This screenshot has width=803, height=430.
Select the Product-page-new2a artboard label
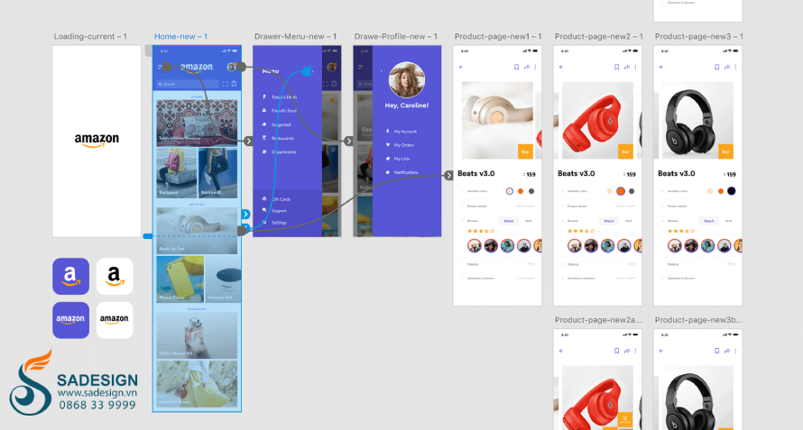(x=598, y=320)
